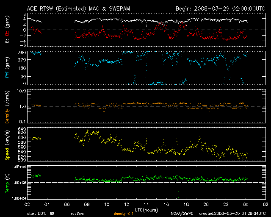Click the 14 hour tick on time axis
The width and height of the screenshot is (271, 217).
(x=146, y=205)
